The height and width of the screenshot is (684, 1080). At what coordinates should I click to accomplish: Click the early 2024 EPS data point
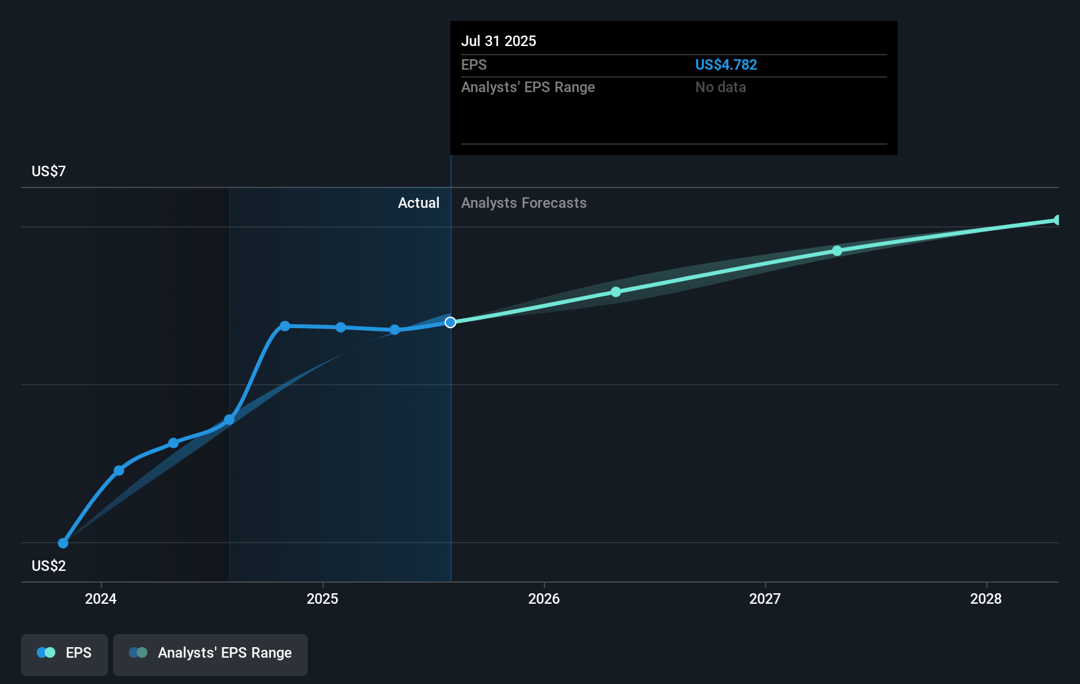pyautogui.click(x=119, y=470)
